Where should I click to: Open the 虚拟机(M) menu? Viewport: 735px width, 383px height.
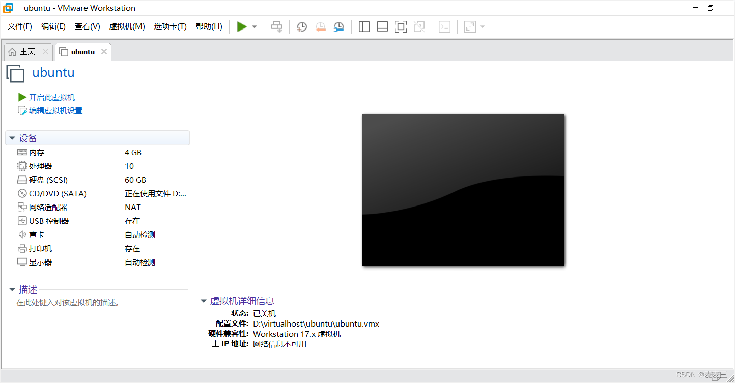pyautogui.click(x=127, y=26)
